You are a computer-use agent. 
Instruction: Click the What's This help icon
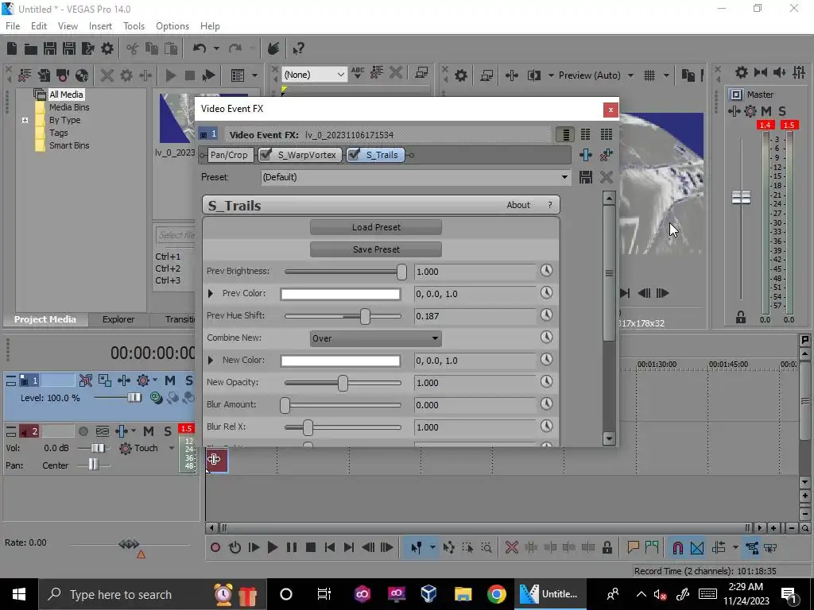coord(298,48)
